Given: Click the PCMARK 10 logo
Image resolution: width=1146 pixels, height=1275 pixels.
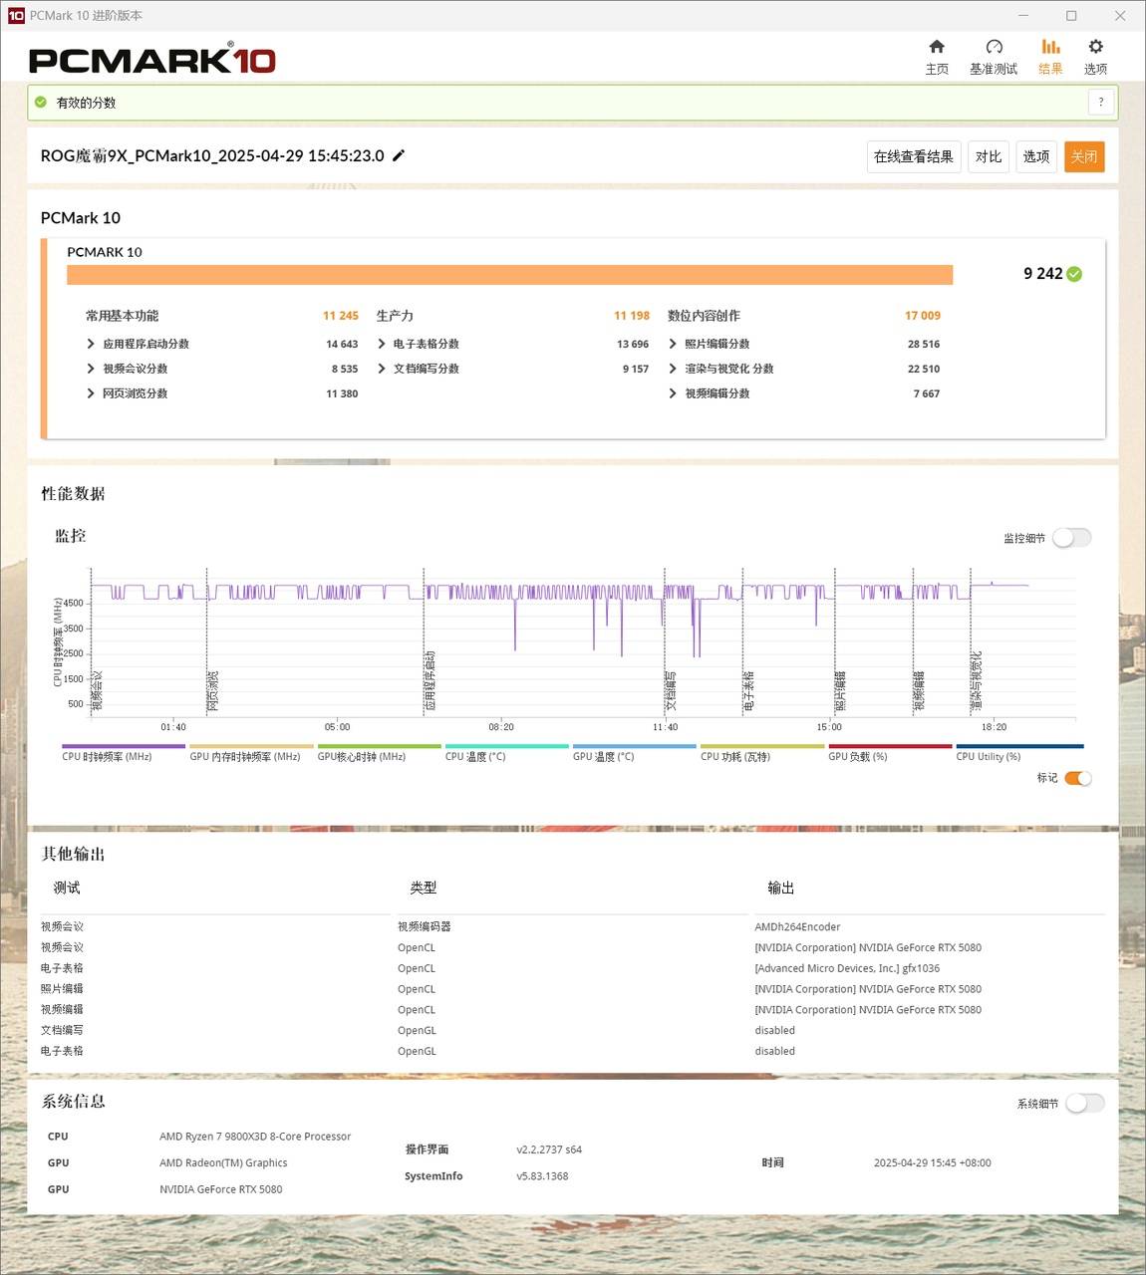Looking at the screenshot, I should (152, 60).
